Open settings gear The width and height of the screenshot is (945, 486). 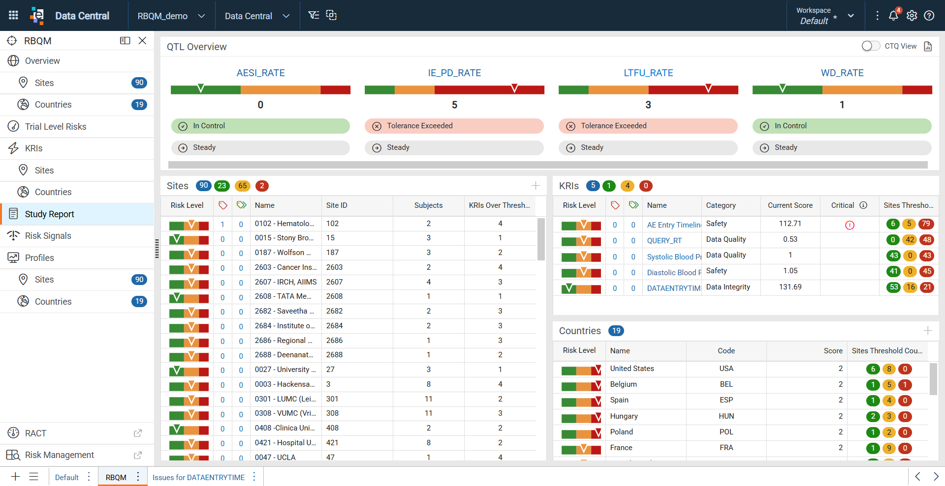tap(912, 16)
